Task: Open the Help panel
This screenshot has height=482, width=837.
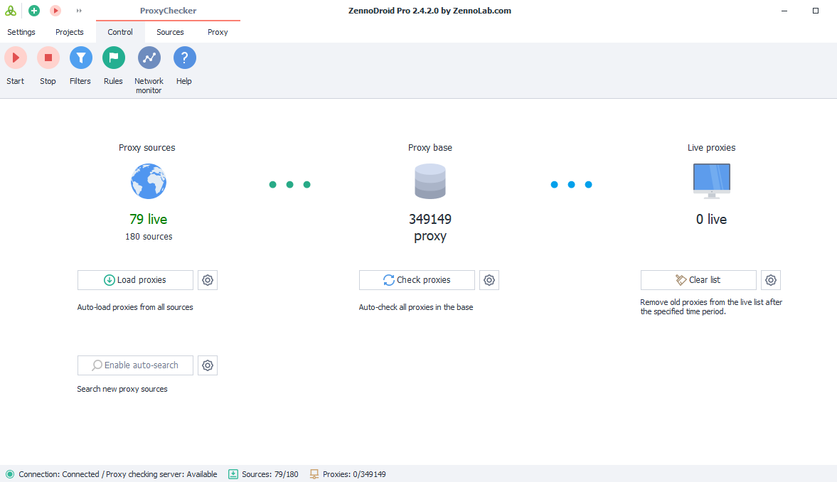Action: [x=184, y=58]
